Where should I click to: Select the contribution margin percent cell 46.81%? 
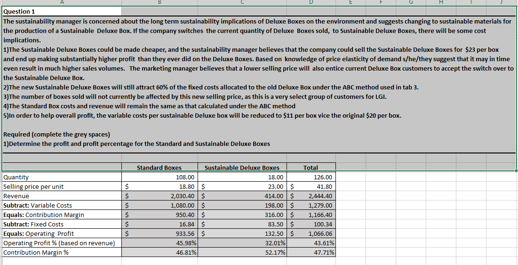(159, 252)
